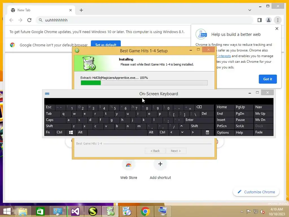Tap the Del key on-screen
The width and height of the screenshot is (289, 217).
click(x=207, y=114)
